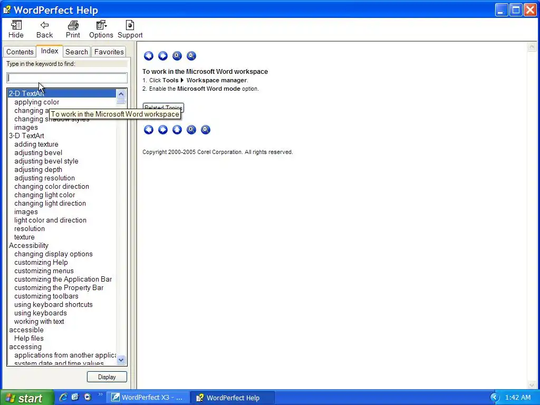This screenshot has height=405, width=540.
Task: Launch Windows Media Player from quick launch
Action: [x=88, y=397]
